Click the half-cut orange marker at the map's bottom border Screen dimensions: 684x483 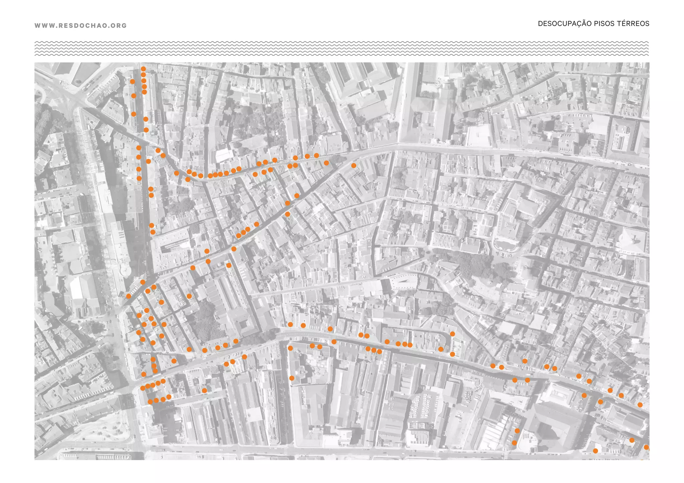point(642,460)
